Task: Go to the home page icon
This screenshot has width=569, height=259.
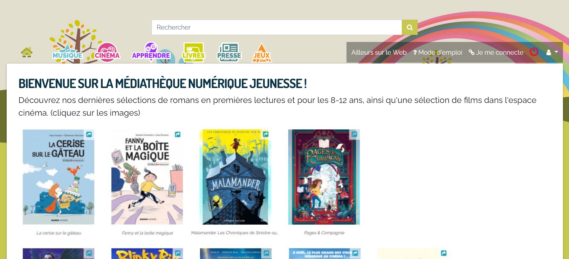Action: pyautogui.click(x=27, y=52)
